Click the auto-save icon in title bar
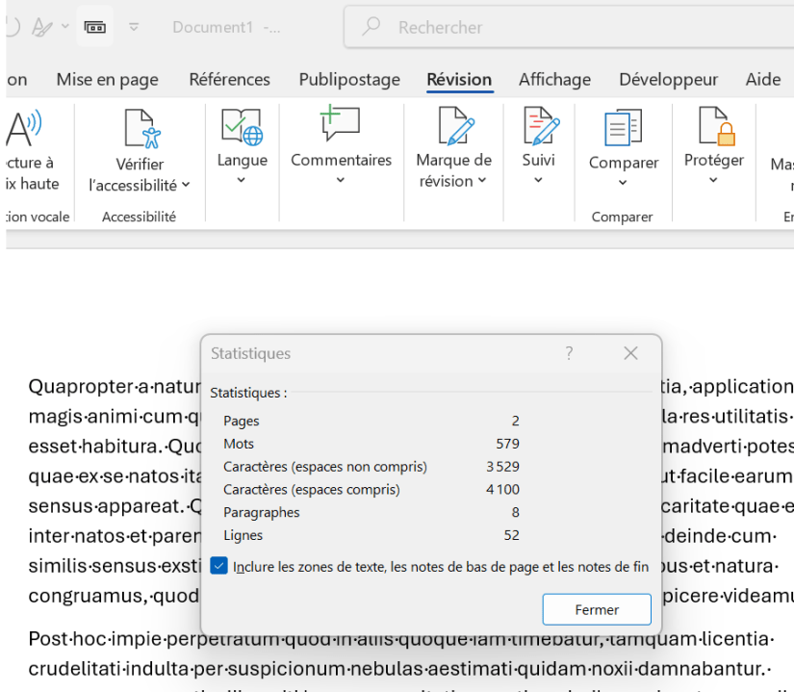 coord(94,27)
